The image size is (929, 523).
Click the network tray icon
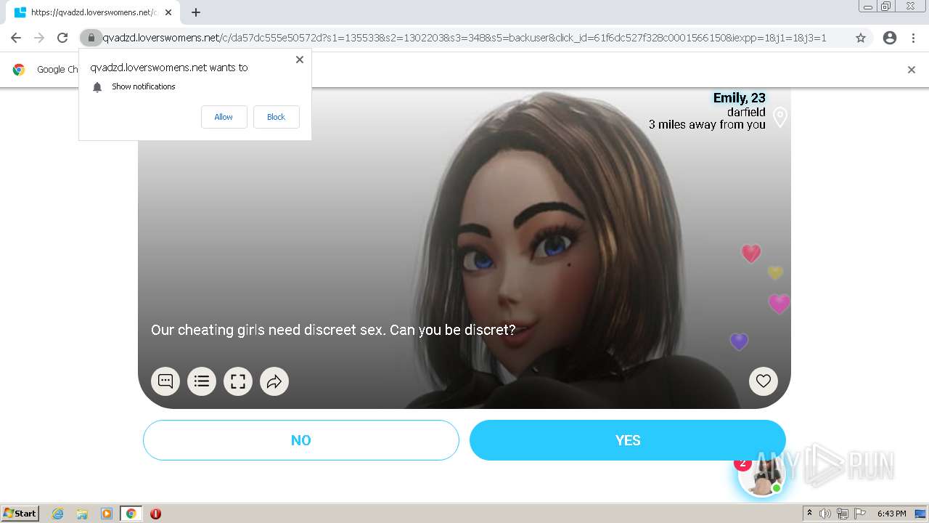pyautogui.click(x=843, y=514)
